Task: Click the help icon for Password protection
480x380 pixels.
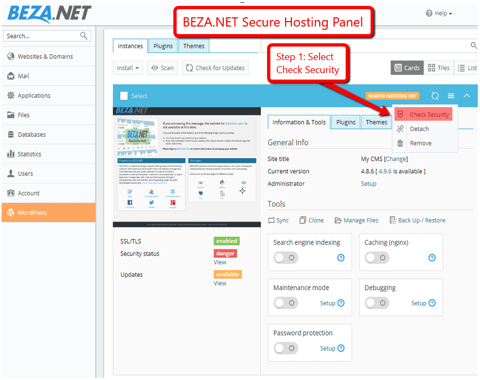Action: (341, 348)
